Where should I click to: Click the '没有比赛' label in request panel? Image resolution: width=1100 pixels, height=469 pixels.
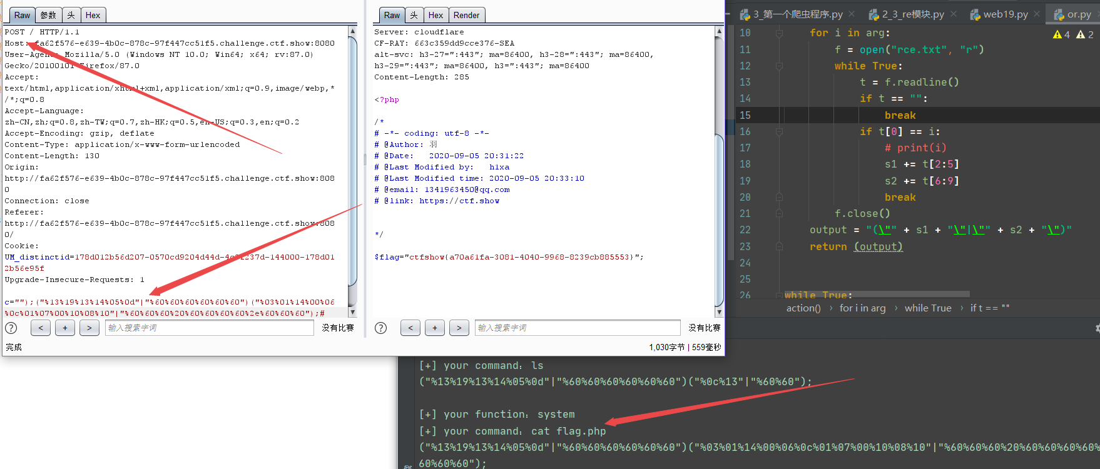coord(338,328)
